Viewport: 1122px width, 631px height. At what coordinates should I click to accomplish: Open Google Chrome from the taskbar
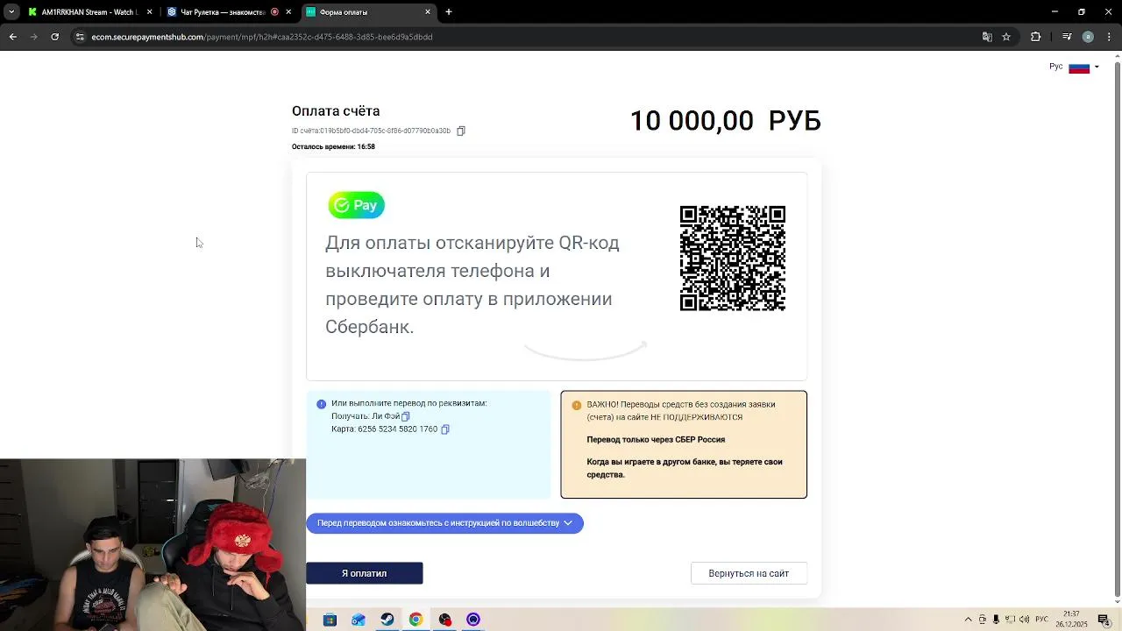415,620
